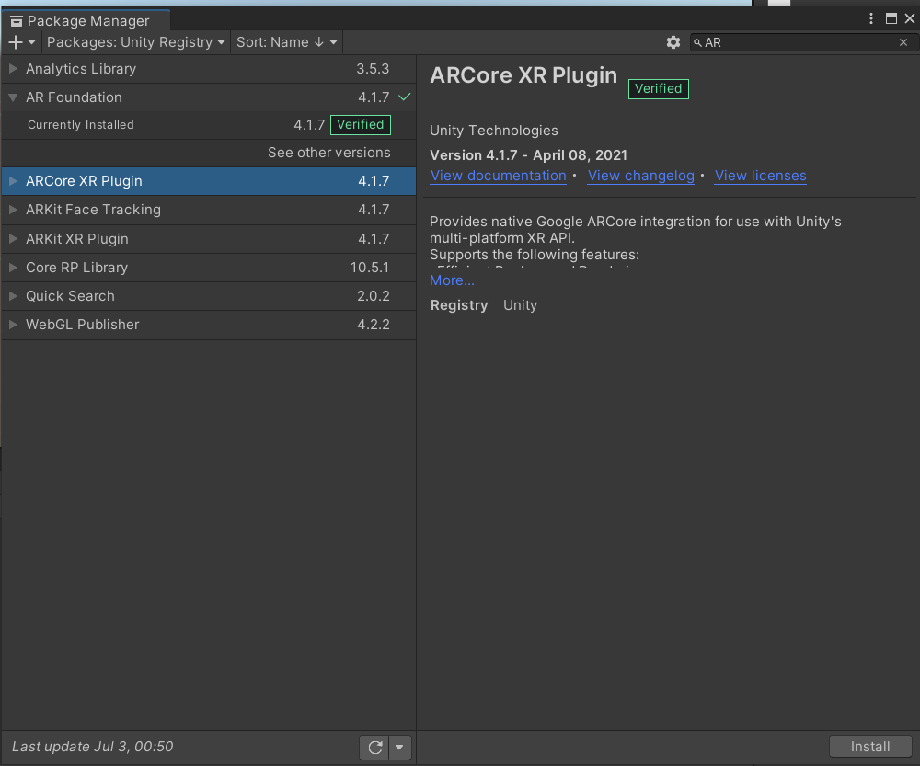Expand Core RP Library versions
920x766 pixels.
(13, 268)
